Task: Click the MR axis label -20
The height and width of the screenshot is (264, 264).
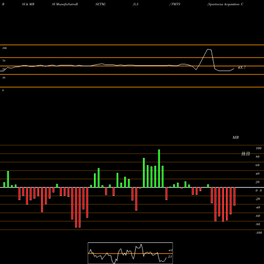Action: 258,199
